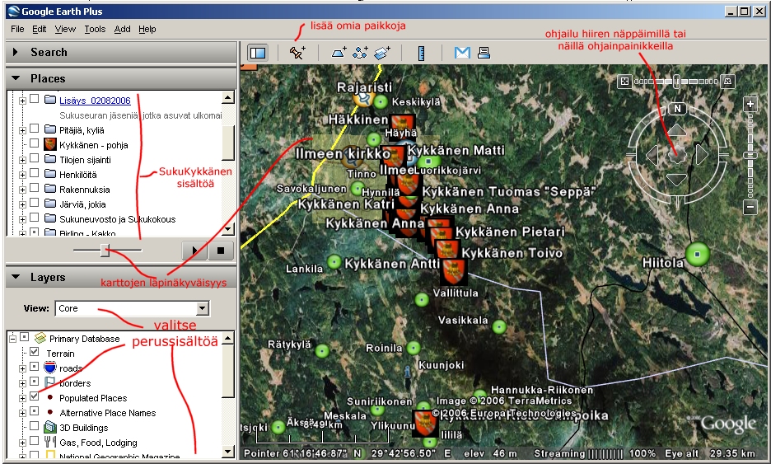
Task: Select Sukuneuvosto ja Sukukokous folder
Action: 118,219
